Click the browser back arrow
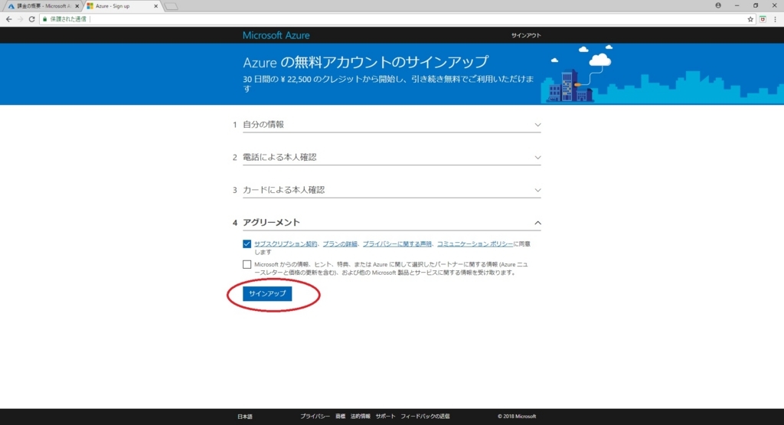The width and height of the screenshot is (784, 425). pyautogui.click(x=9, y=19)
